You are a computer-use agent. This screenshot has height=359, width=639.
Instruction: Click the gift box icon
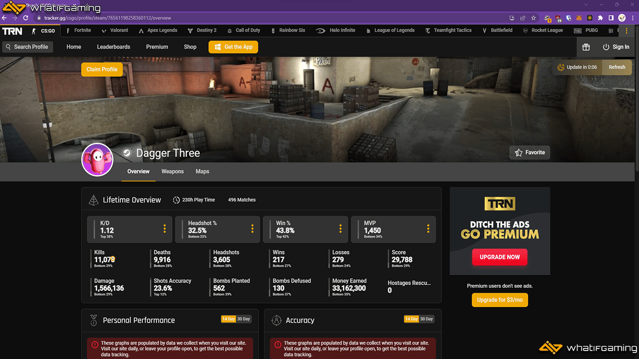click(x=586, y=47)
